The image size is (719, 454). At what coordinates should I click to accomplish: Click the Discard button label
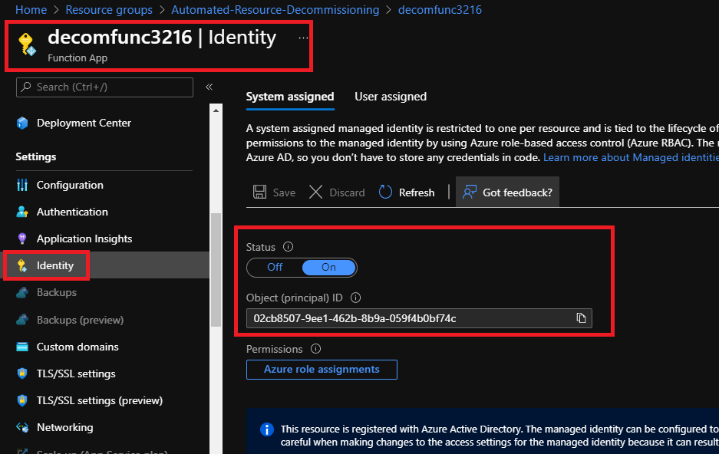point(347,192)
